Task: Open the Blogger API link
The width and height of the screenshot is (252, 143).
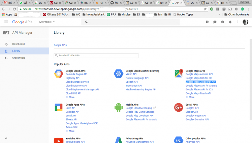Action: click(192, 112)
